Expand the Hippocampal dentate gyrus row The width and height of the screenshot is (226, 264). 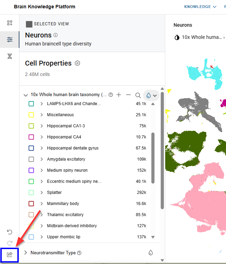(42, 148)
